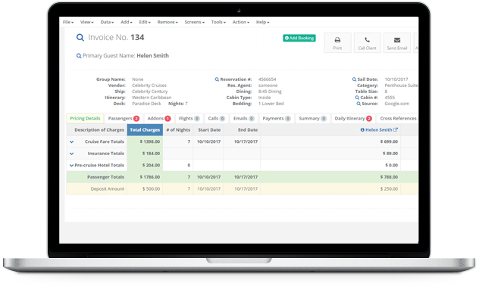Click the info icon beside Helen Smith column
479x286 pixels.
coord(362,130)
